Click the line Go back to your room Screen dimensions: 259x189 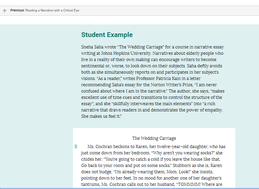tap(151, 165)
